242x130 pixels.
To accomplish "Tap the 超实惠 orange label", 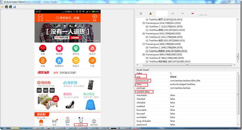I will click(x=42, y=114).
